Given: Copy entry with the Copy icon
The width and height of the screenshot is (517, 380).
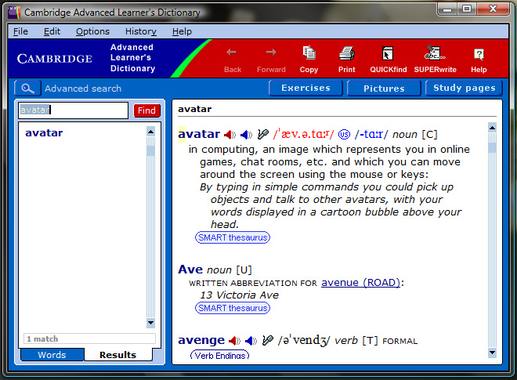Looking at the screenshot, I should click(309, 60).
